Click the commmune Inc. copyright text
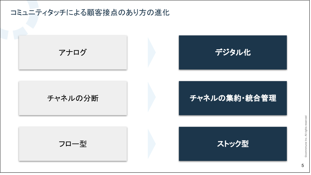Screen dimensions: 311x175 click(305, 136)
